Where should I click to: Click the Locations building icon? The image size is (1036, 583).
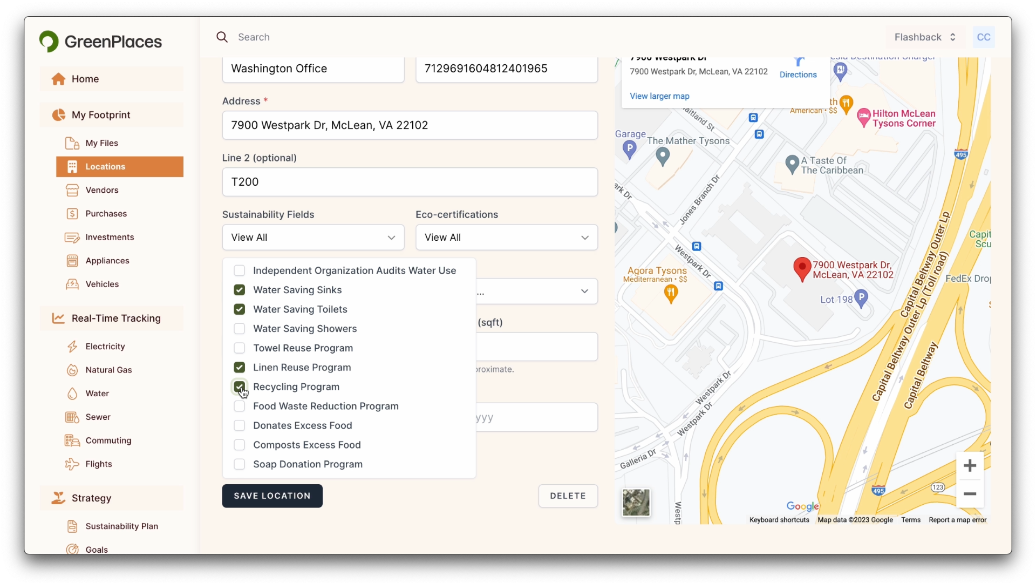pos(72,167)
